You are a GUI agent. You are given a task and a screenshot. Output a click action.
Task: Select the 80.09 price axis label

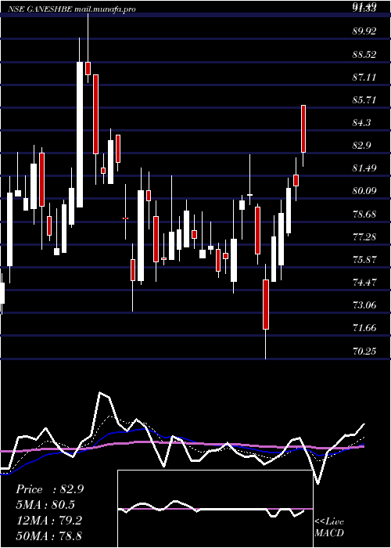click(x=364, y=191)
